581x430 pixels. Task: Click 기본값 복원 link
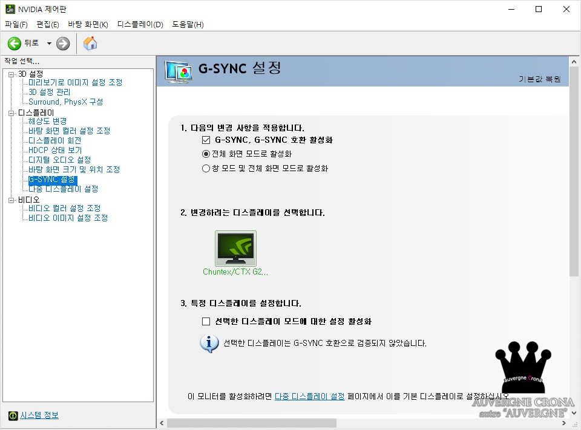pyautogui.click(x=539, y=79)
